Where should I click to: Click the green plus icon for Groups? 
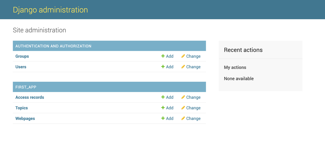tap(163, 56)
